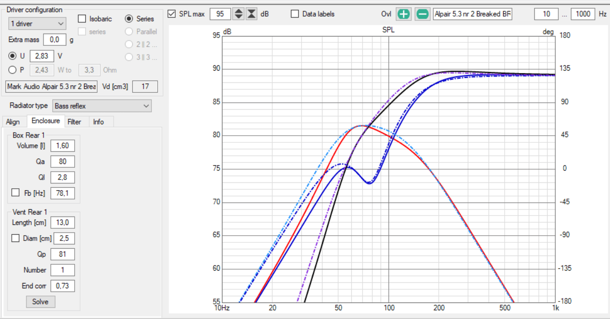Click the overlay name Alpair 5.3 field
This screenshot has width=610, height=319.
(x=473, y=14)
